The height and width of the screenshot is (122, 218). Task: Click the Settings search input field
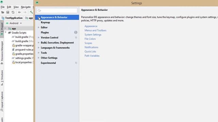click(57, 11)
